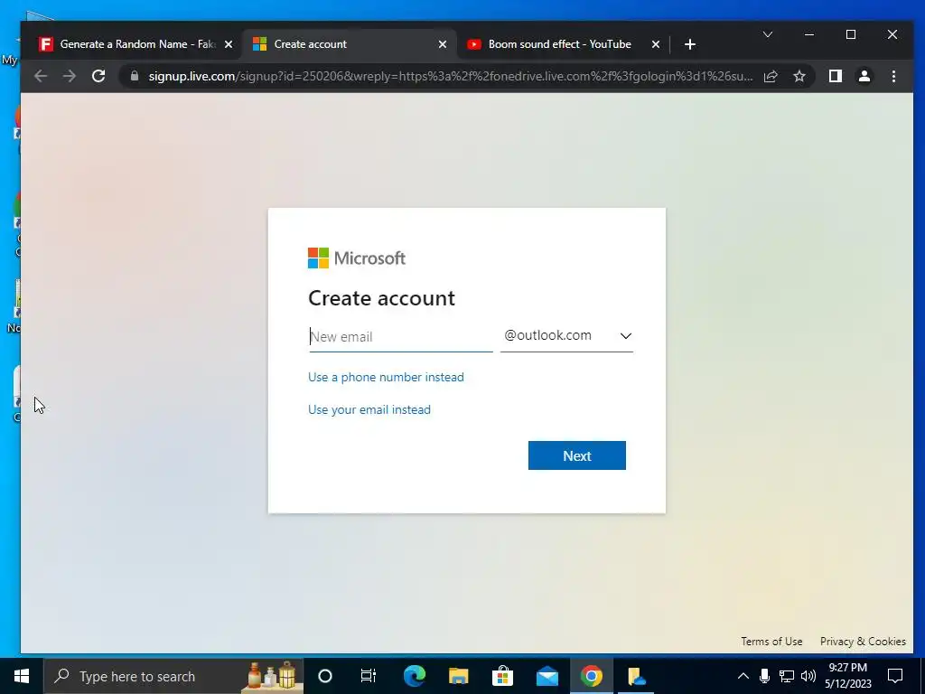Minimize the Chrome window
The image size is (925, 694).
(809, 35)
